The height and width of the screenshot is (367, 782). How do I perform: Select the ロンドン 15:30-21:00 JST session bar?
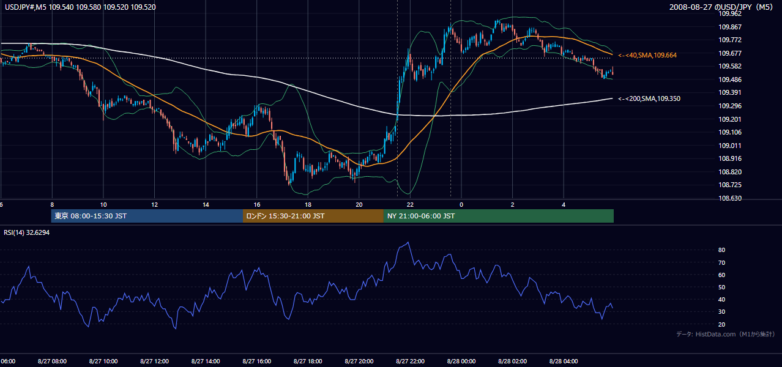[313, 216]
